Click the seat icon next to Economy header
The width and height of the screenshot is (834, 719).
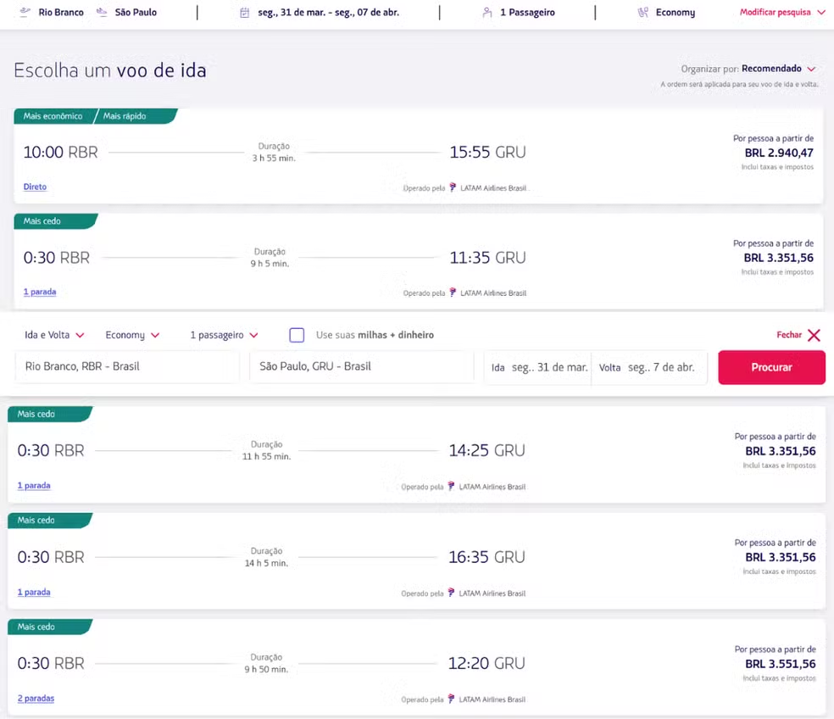pos(642,12)
